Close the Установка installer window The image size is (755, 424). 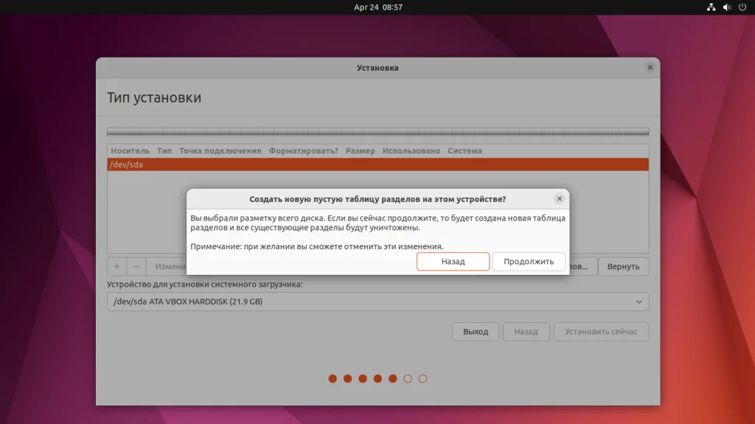(650, 67)
